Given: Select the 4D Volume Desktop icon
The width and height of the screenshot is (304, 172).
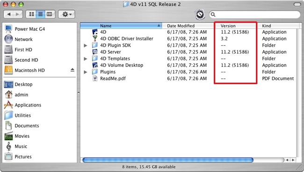Looking at the screenshot, I should point(95,65).
